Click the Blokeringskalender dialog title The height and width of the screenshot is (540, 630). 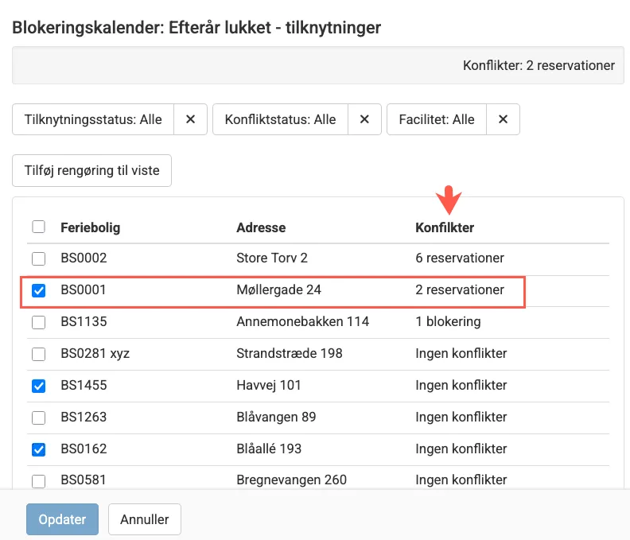196,28
